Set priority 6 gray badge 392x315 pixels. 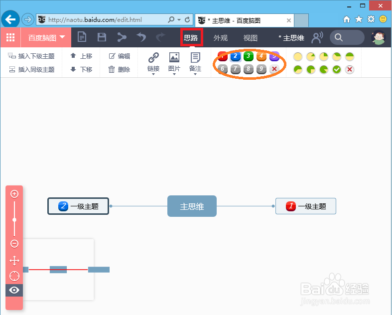click(x=222, y=69)
